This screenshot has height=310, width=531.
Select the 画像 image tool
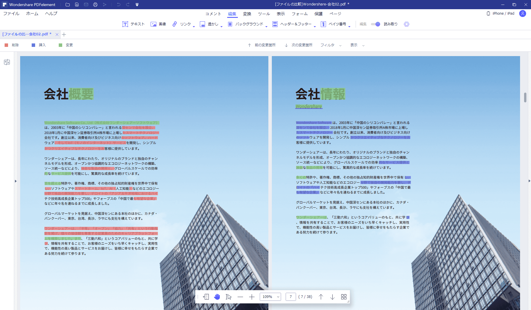[x=158, y=24]
